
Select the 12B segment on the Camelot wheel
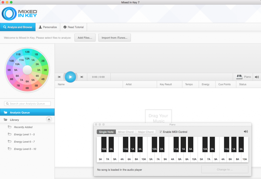(27, 52)
